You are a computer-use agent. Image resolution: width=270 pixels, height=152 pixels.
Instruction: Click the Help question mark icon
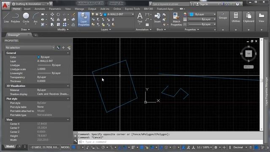(238, 4)
